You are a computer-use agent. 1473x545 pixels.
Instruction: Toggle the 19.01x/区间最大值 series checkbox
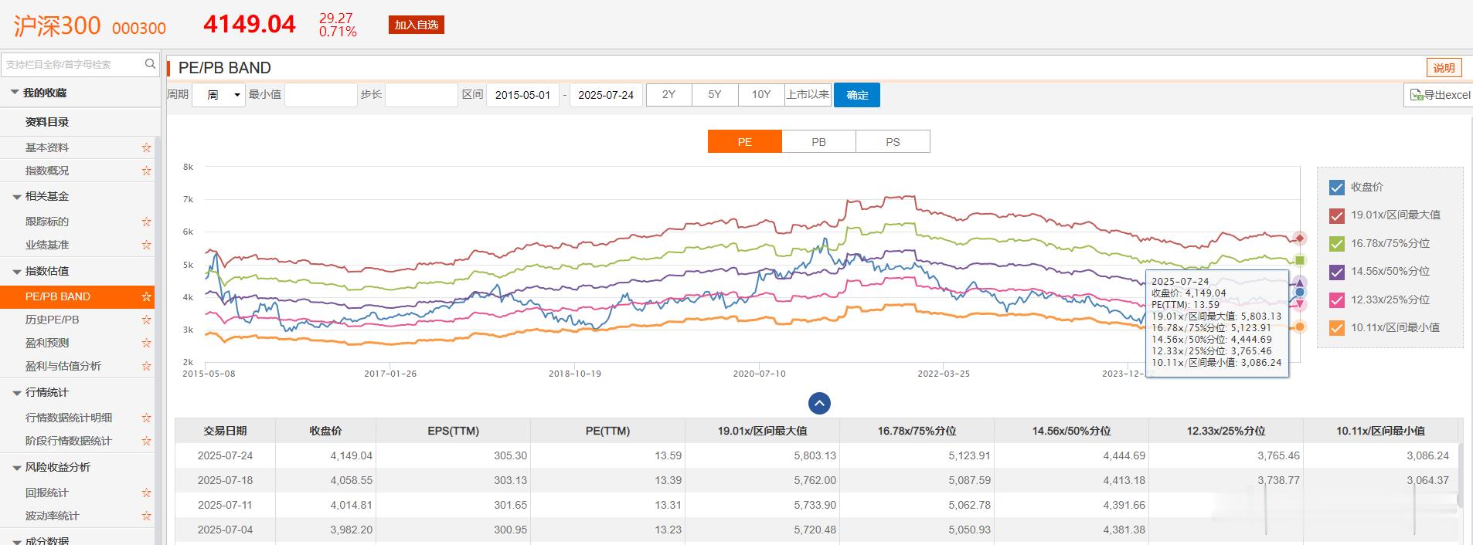tap(1336, 215)
